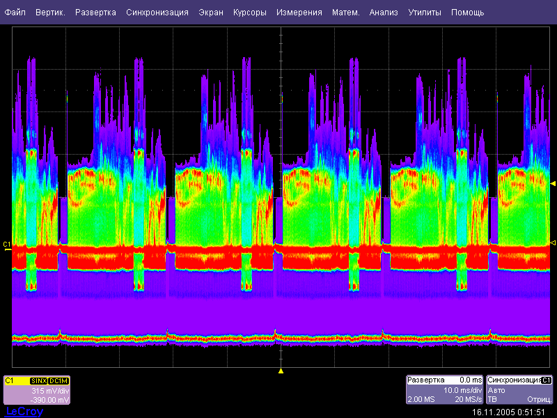Open the Синхронизация menu in the menu bar
The width and height of the screenshot is (557, 418).
(157, 13)
